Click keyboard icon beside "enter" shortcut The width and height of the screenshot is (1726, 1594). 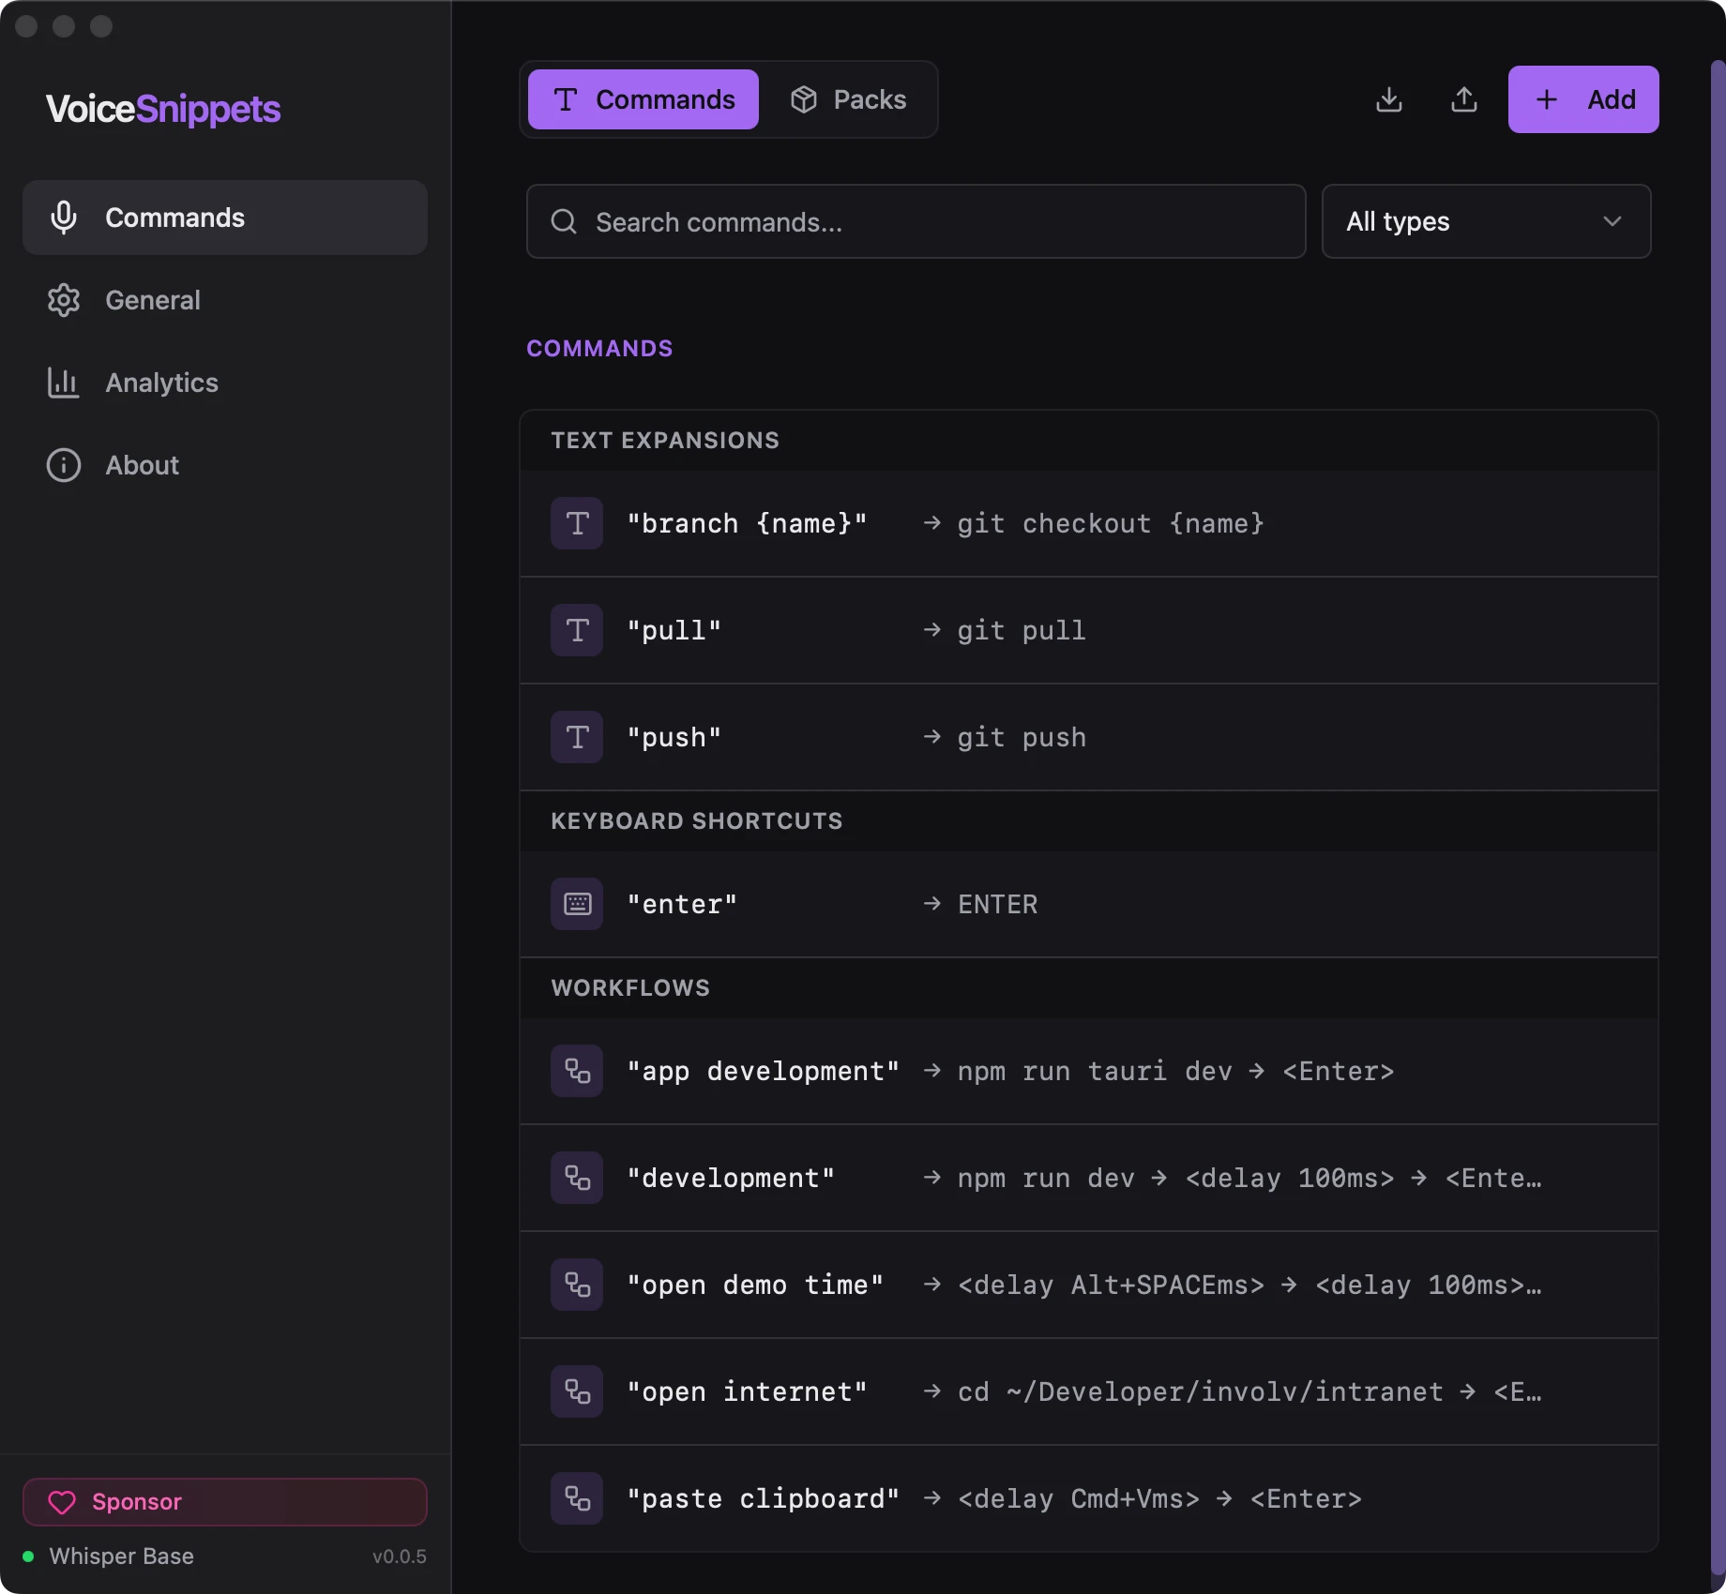[577, 904]
